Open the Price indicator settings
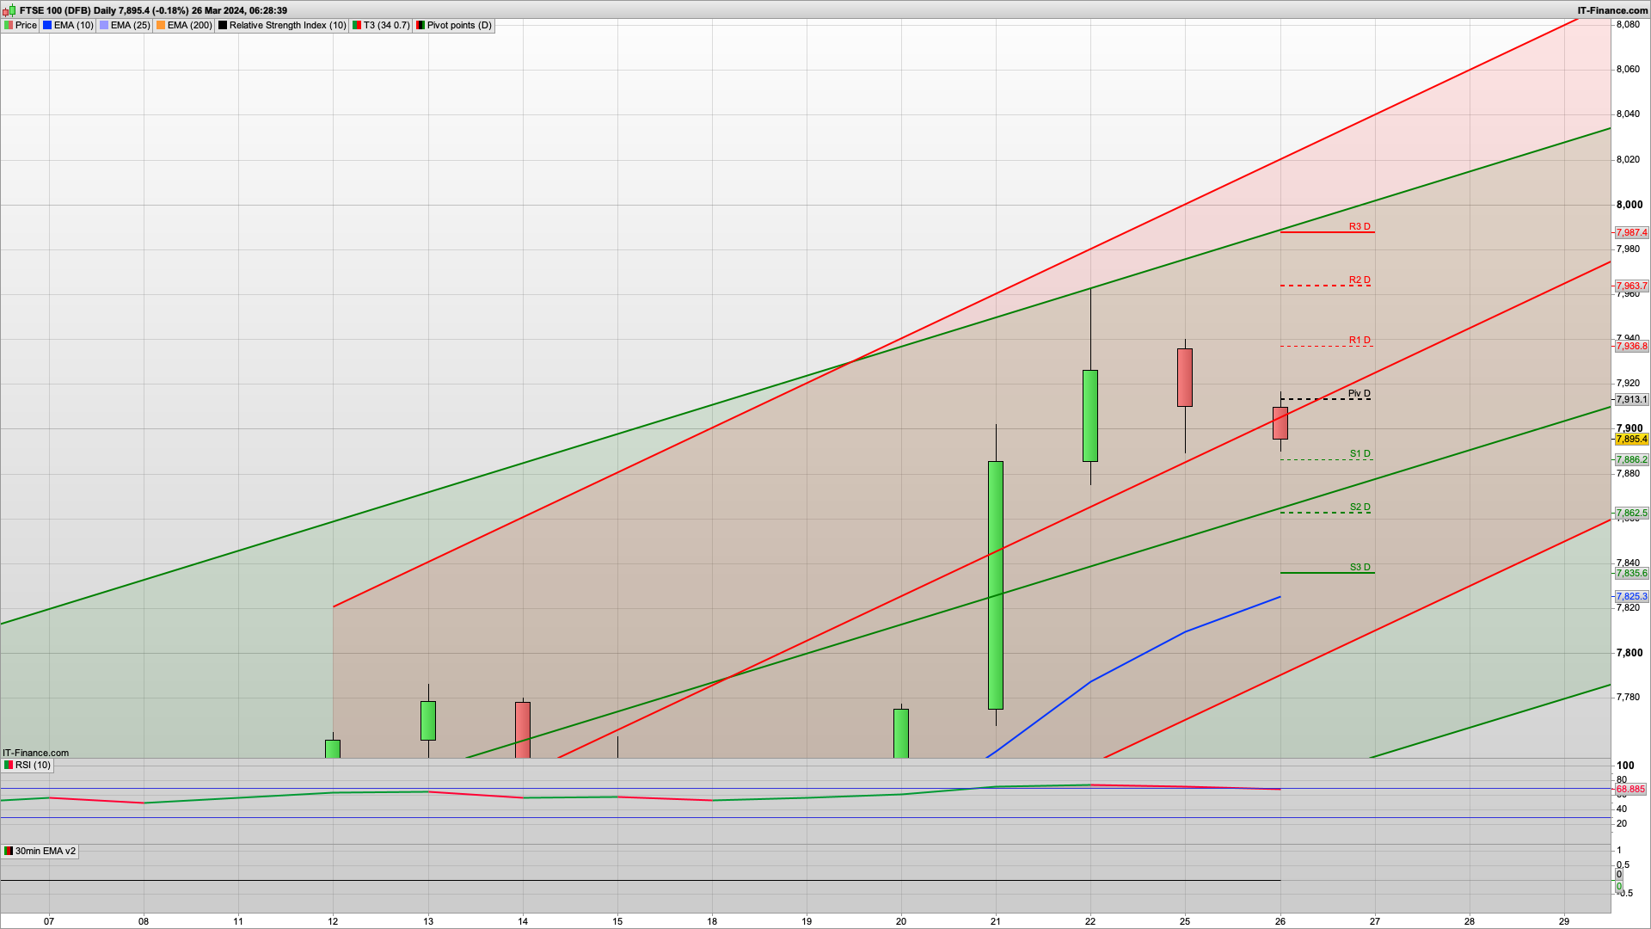This screenshot has width=1651, height=929. pyautogui.click(x=21, y=25)
